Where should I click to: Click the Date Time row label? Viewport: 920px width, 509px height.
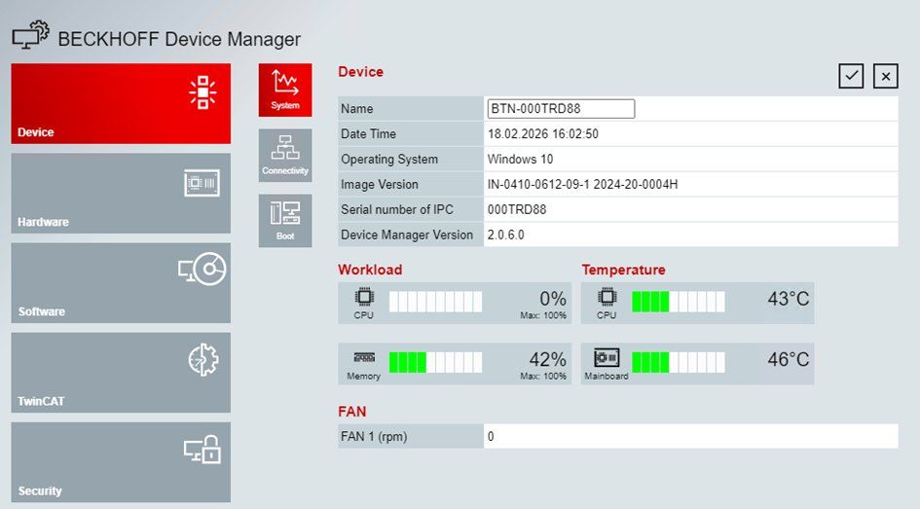368,133
